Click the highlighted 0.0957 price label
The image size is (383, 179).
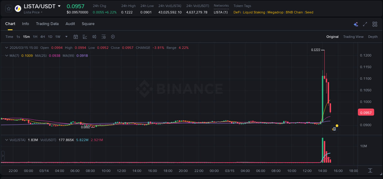pyautogui.click(x=366, y=112)
